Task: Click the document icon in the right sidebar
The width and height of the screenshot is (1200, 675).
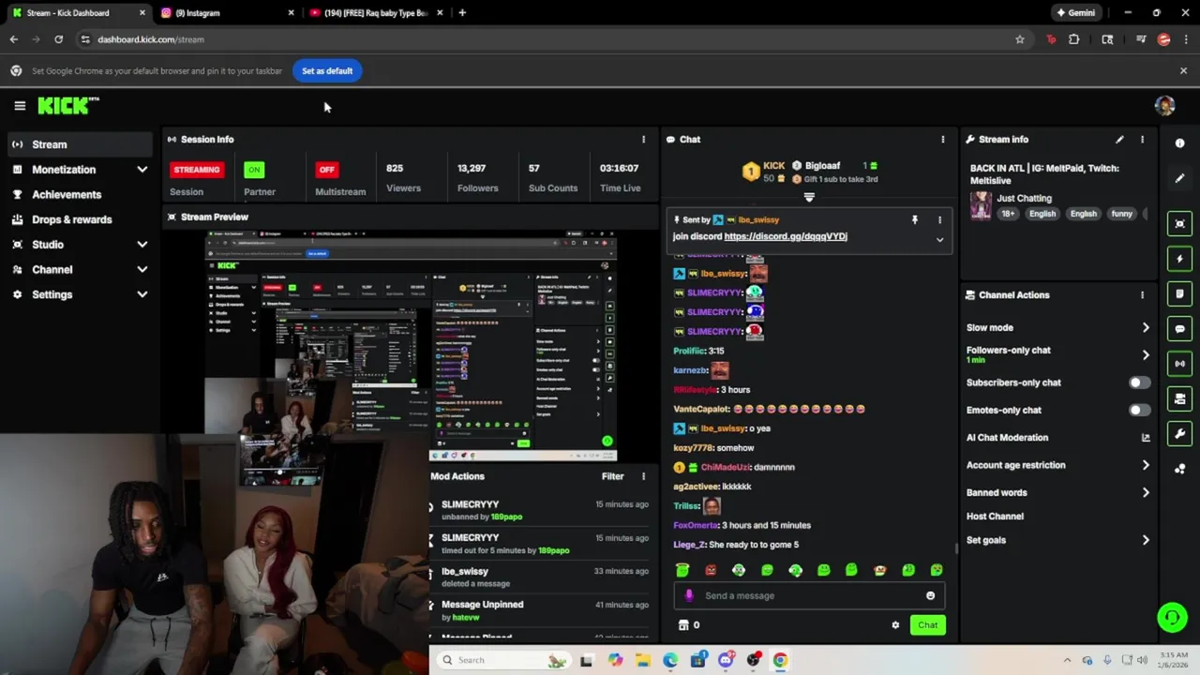Action: (1179, 293)
